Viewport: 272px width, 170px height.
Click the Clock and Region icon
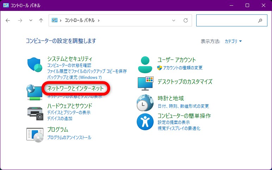tap(145, 102)
